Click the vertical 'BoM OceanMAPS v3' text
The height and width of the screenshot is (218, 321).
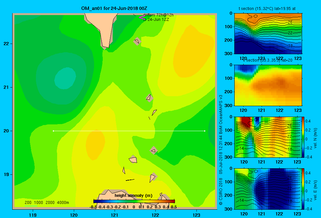click(x=221, y=114)
